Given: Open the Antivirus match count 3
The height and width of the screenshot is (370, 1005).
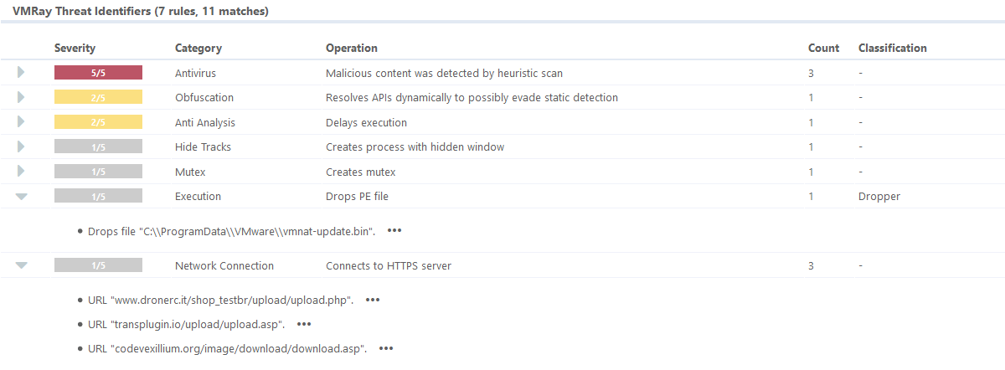Looking at the screenshot, I should tap(811, 73).
